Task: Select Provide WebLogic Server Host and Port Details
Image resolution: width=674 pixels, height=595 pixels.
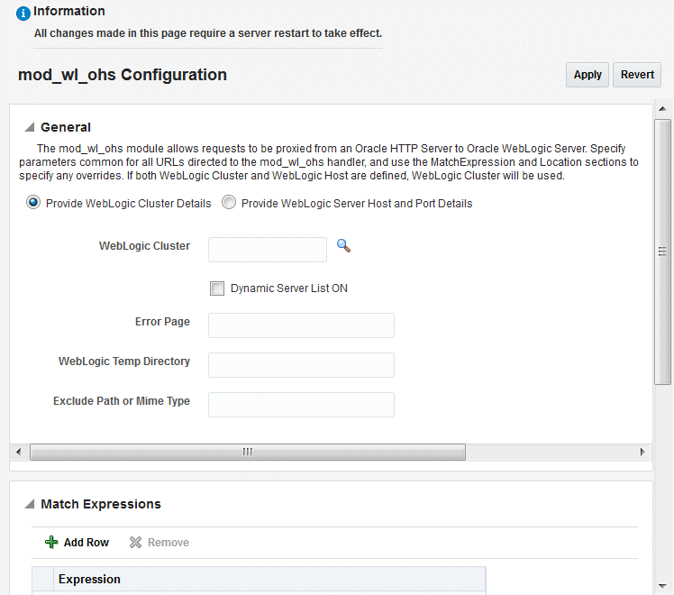Action: point(229,202)
